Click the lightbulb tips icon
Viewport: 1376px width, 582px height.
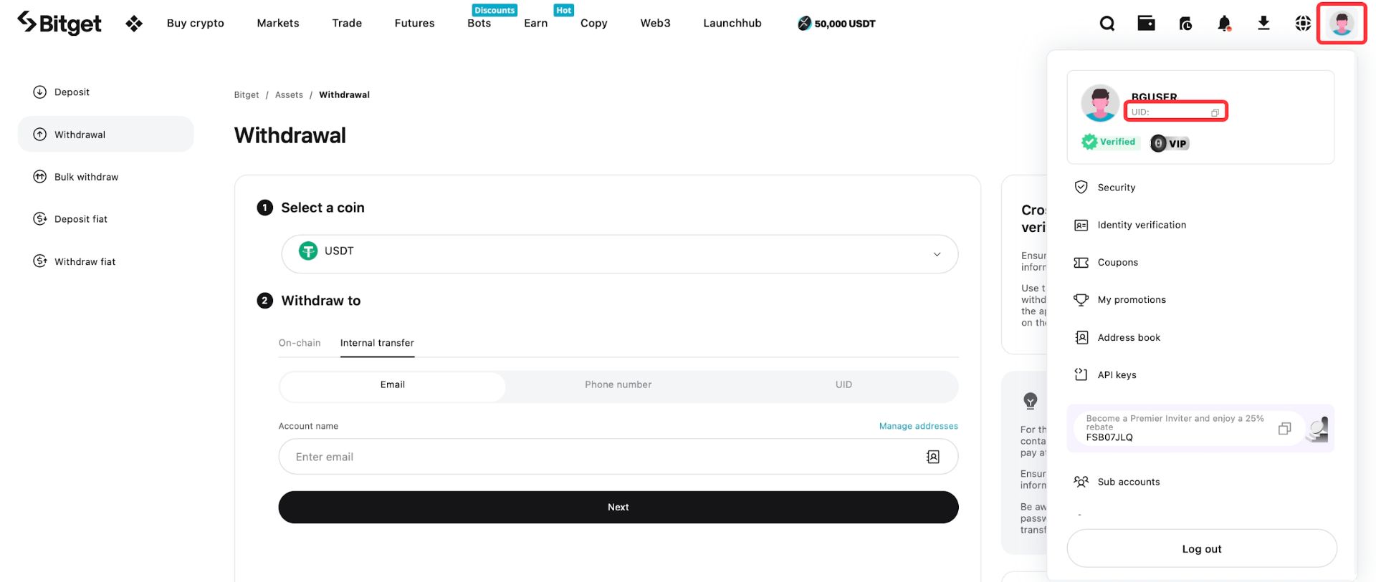click(1031, 401)
